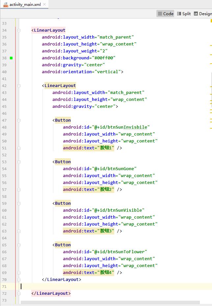Click fold end marker at line 70

pos(19,280)
